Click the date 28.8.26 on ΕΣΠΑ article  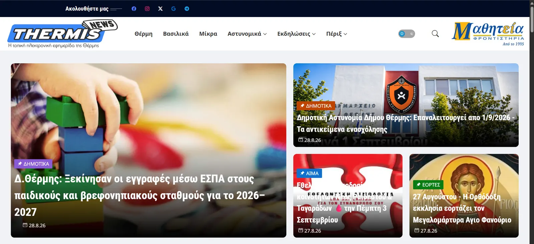(x=34, y=225)
